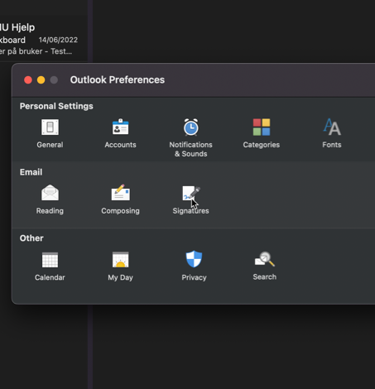The height and width of the screenshot is (389, 375).
Task: Click the Privacy text label
Action: click(194, 277)
